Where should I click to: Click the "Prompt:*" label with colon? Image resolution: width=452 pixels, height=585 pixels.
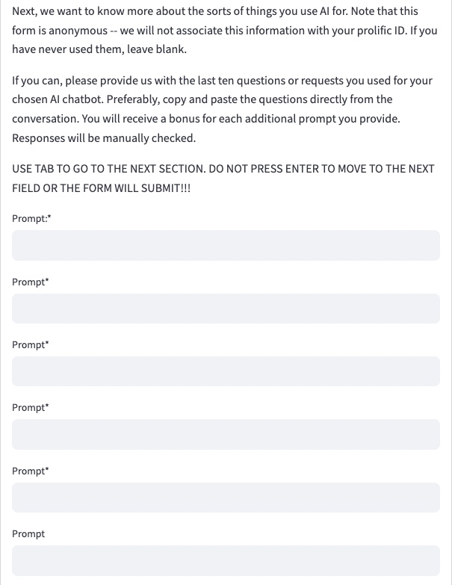tap(31, 218)
